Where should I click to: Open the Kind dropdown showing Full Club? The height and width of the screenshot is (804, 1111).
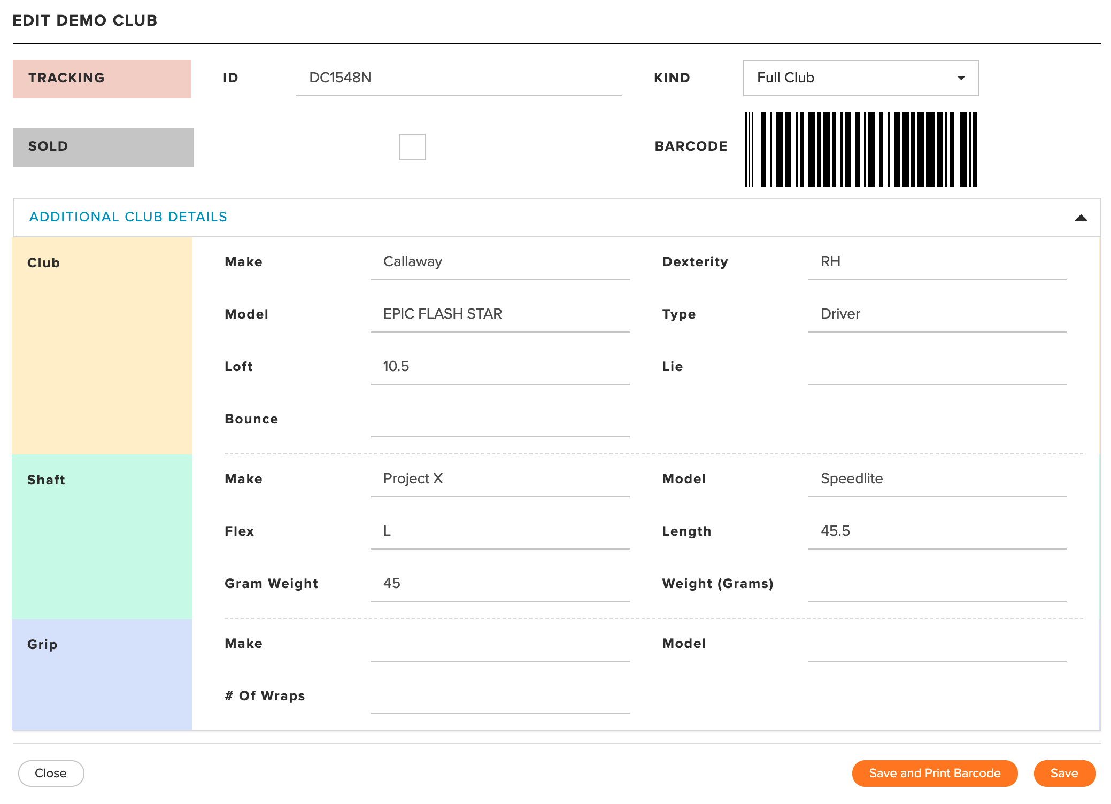(x=861, y=78)
